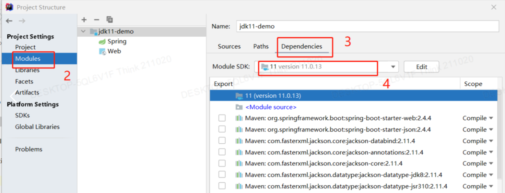Select the Spring facet in module tree

click(117, 42)
